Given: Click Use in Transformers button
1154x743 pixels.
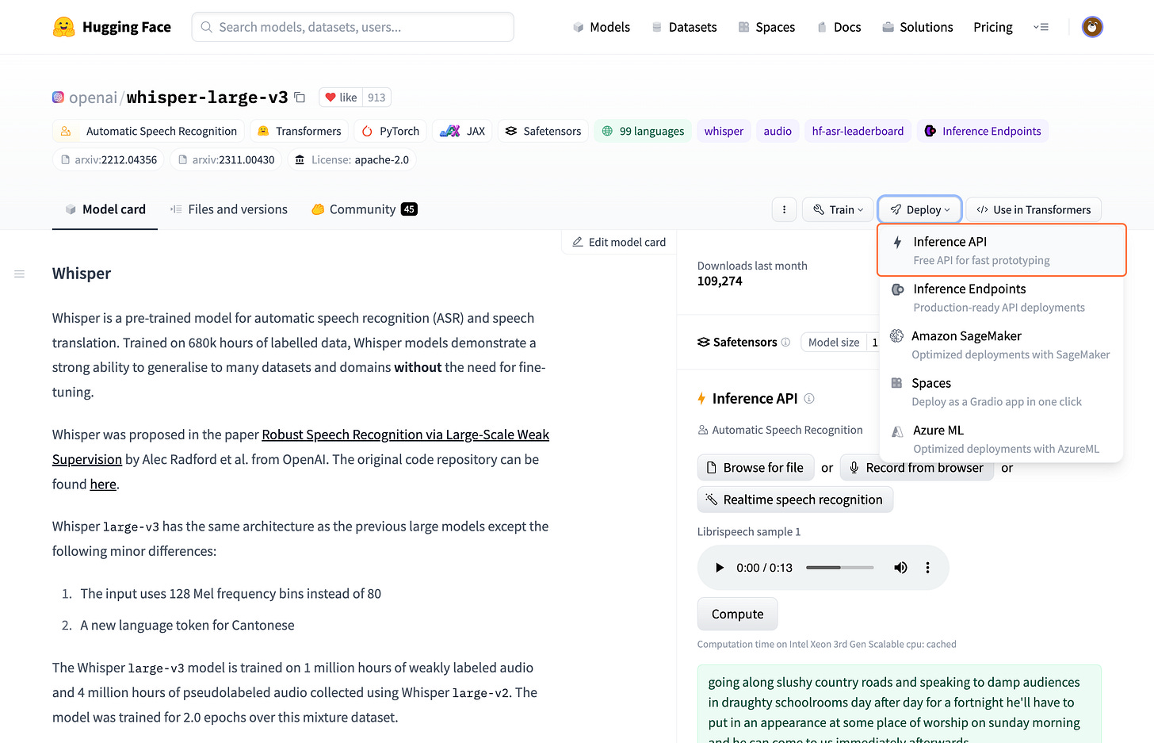Looking at the screenshot, I should click(x=1034, y=209).
